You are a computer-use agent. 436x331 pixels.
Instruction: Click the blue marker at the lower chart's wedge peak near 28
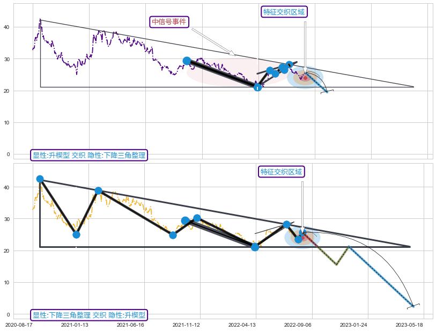[286, 225]
